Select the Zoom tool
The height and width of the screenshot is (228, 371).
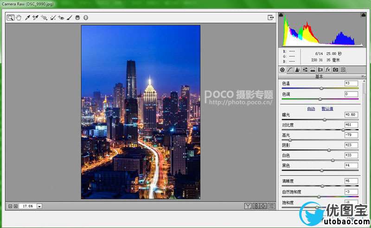pos(10,18)
